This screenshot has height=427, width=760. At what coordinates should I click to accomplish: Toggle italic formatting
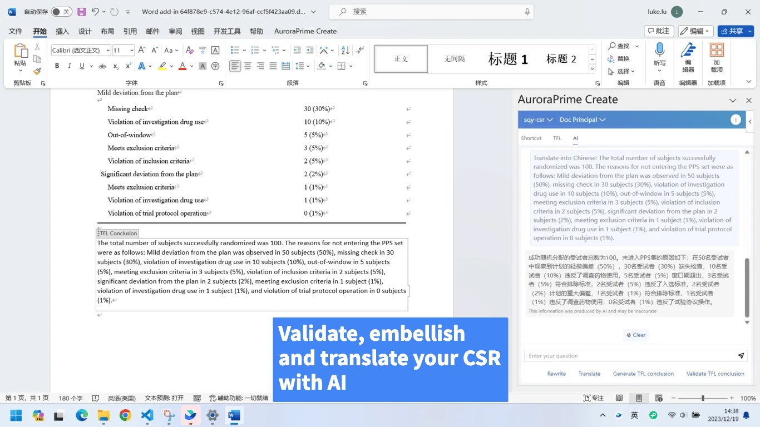click(70, 66)
